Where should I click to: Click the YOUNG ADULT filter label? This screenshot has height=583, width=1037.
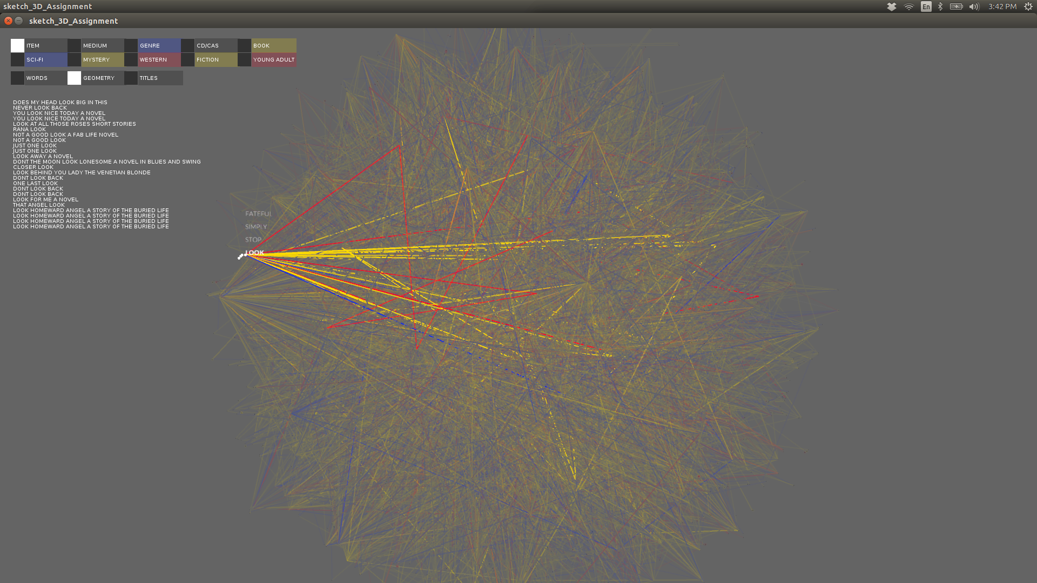[x=273, y=59]
